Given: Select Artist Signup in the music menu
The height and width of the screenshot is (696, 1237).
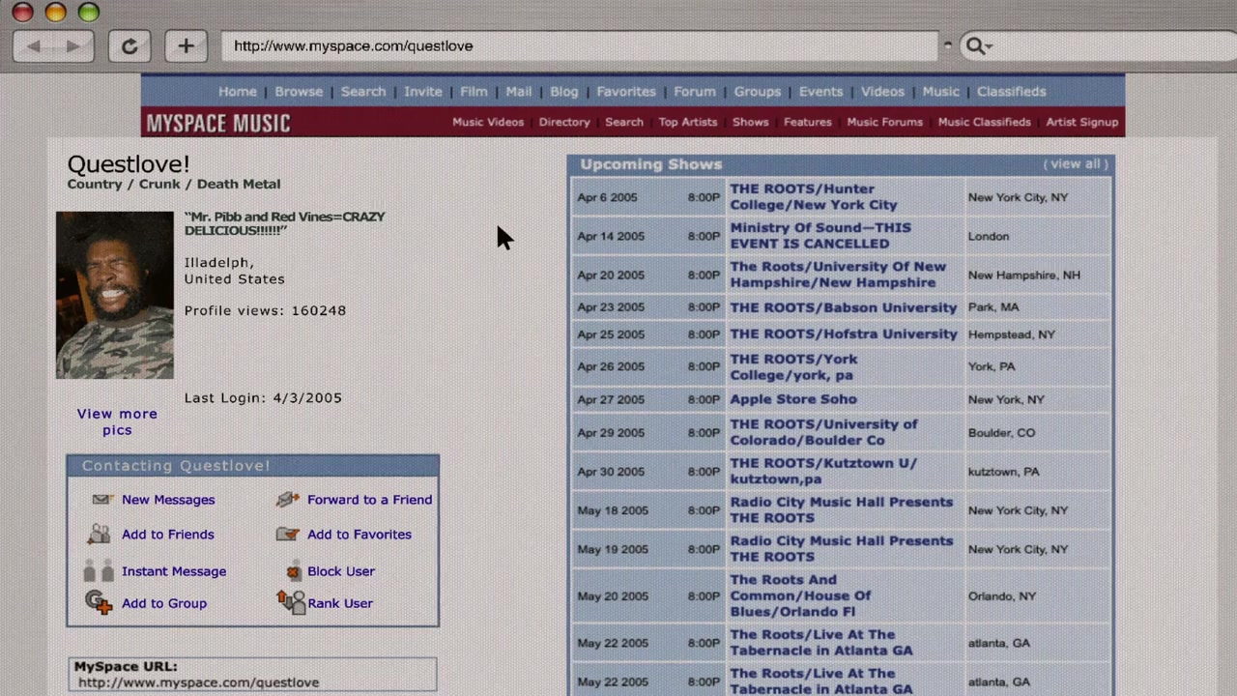Looking at the screenshot, I should pos(1081,122).
